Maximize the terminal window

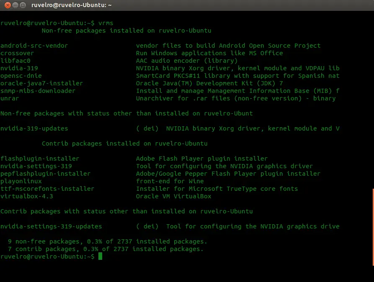pos(23,5)
